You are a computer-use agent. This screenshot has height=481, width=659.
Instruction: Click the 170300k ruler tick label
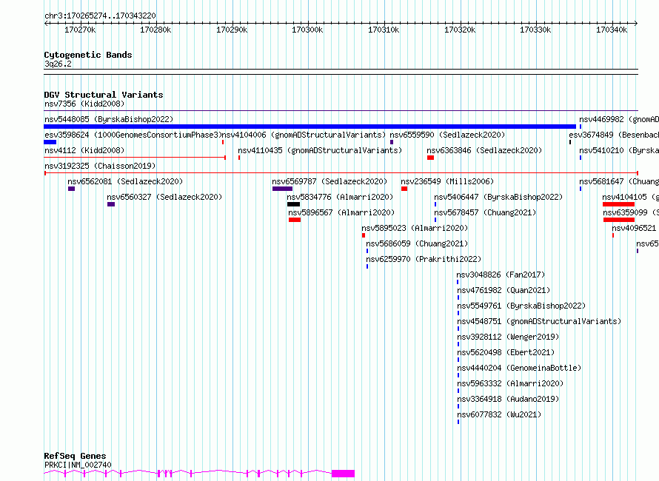point(307,30)
